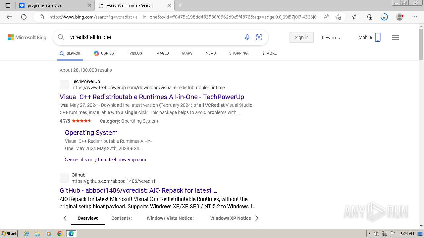Show browser Downloads
Image resolution: width=424 pixels, height=238 pixels.
click(384, 17)
